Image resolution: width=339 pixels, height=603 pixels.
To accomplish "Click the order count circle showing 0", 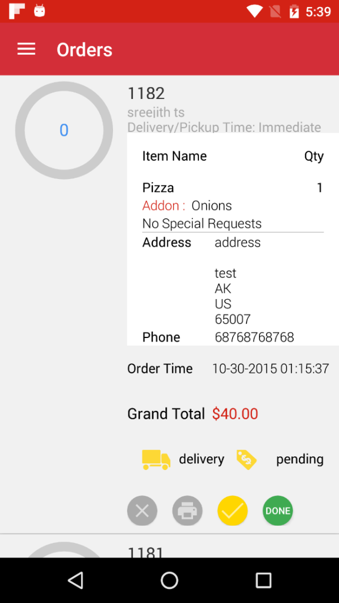I will pos(64,130).
